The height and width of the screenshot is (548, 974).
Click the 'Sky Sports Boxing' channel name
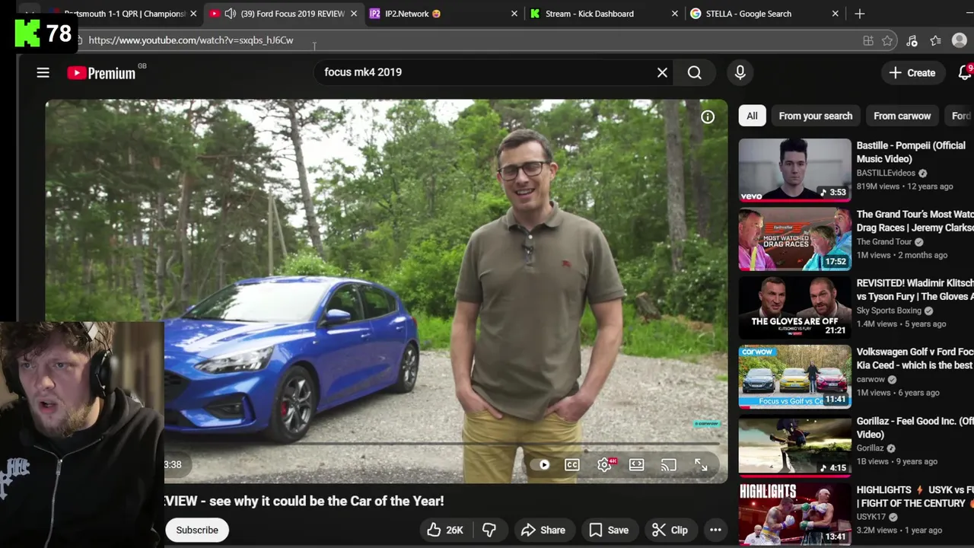point(889,311)
